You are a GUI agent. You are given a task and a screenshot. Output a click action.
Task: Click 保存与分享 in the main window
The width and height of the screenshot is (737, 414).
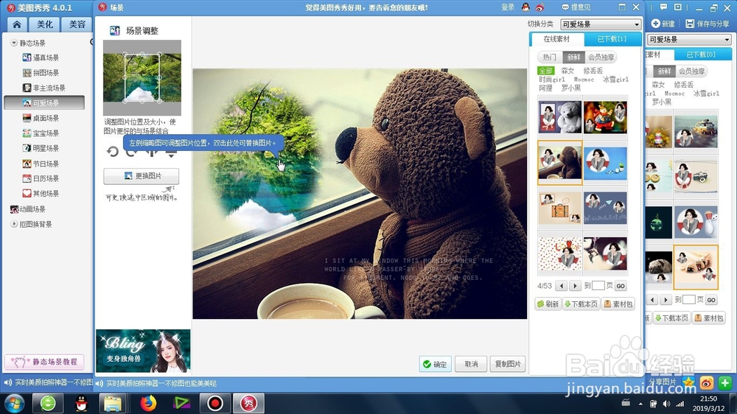(x=708, y=24)
